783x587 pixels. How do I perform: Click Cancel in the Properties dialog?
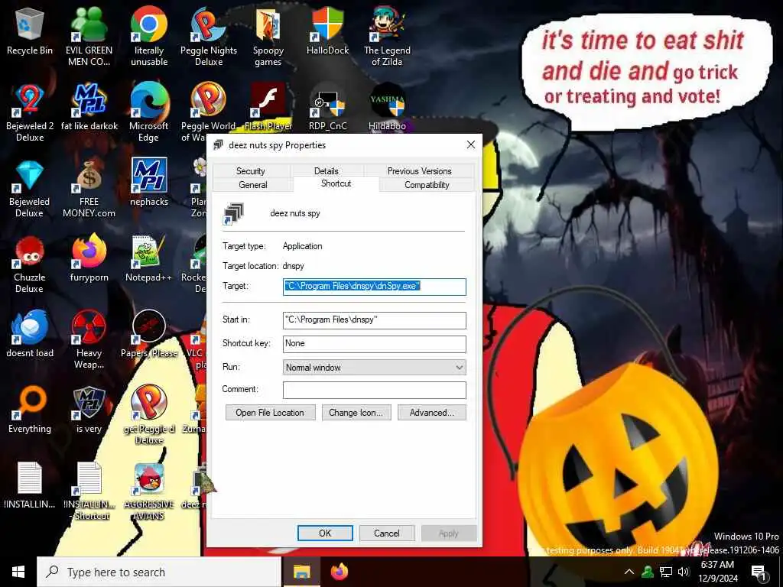[387, 533]
